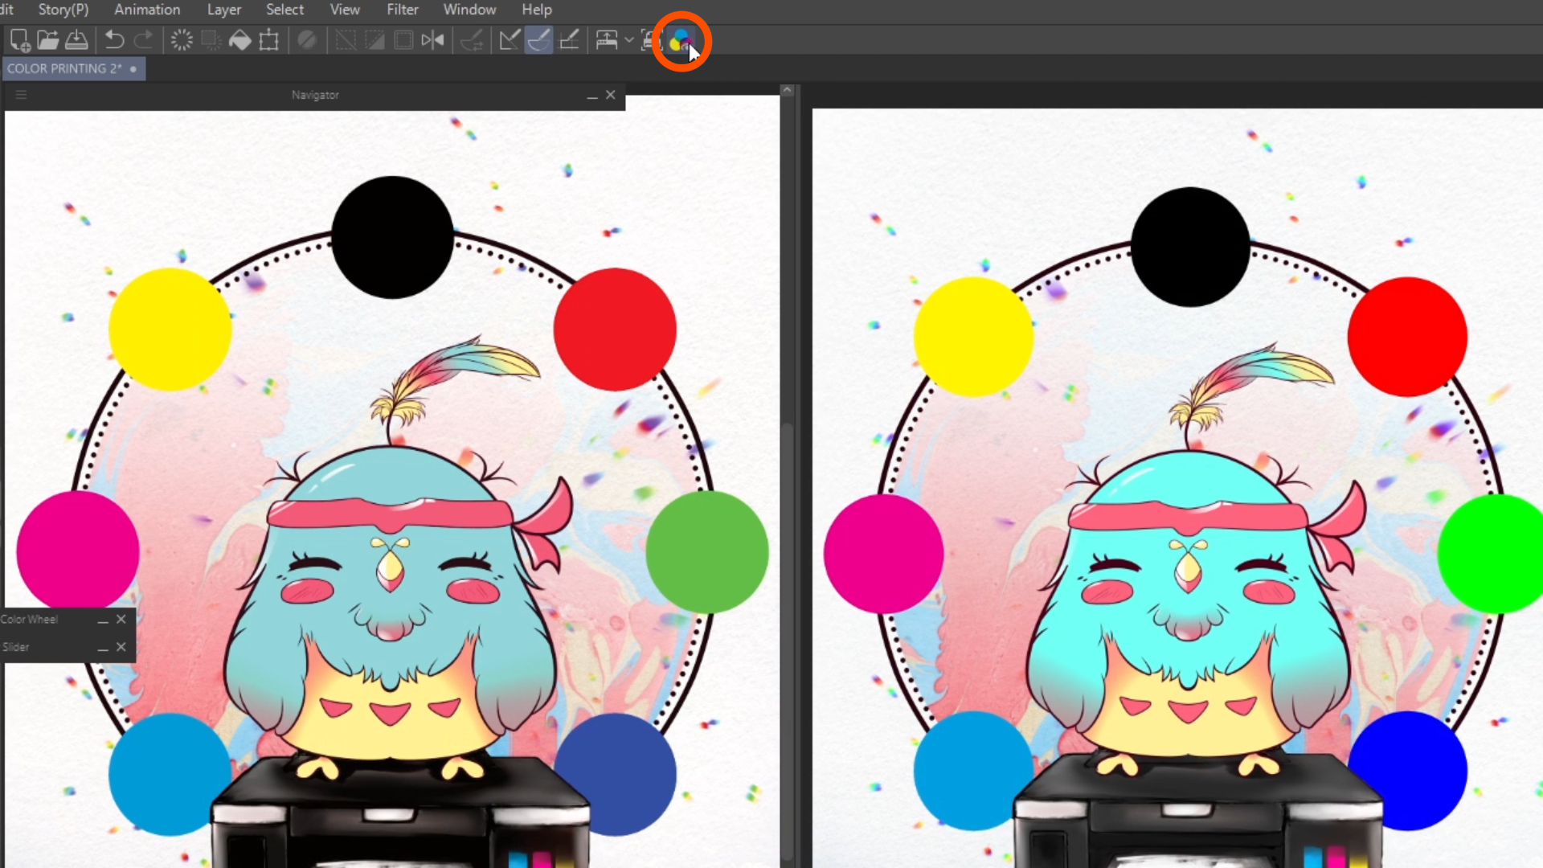Create a new document via New icon
This screenshot has height=868, width=1543.
19,40
